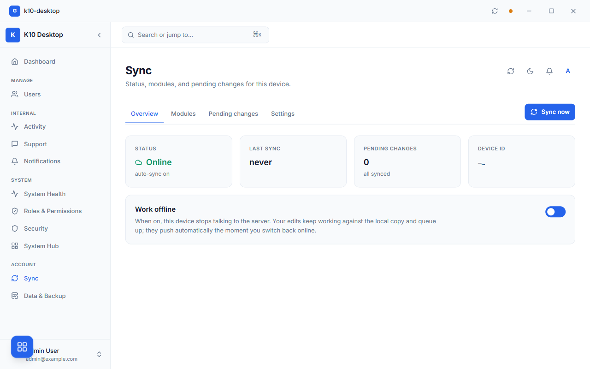Click the orange status dot in title bar

tap(511, 11)
